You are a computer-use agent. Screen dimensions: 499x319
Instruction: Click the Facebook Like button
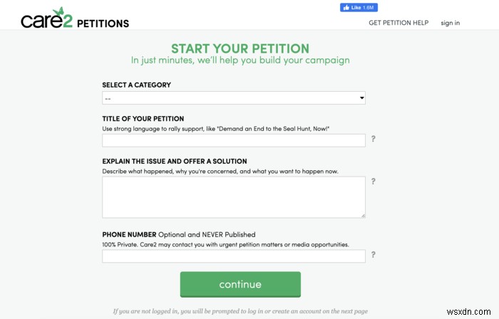[359, 8]
